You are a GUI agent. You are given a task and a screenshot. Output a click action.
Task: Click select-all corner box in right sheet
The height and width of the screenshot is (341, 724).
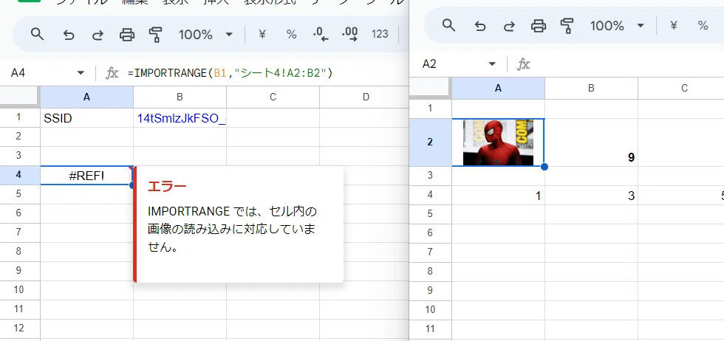click(430, 88)
